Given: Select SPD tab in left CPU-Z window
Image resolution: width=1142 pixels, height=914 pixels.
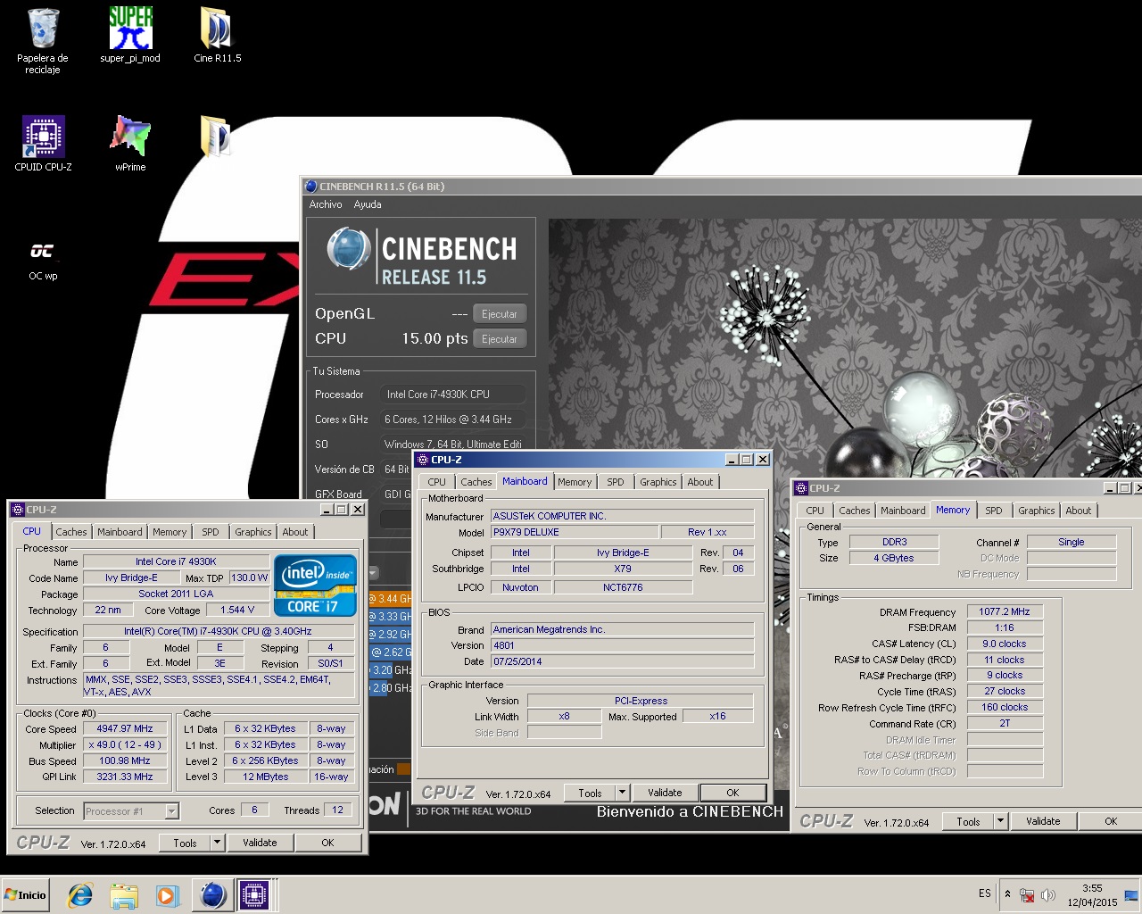Looking at the screenshot, I should [x=211, y=532].
